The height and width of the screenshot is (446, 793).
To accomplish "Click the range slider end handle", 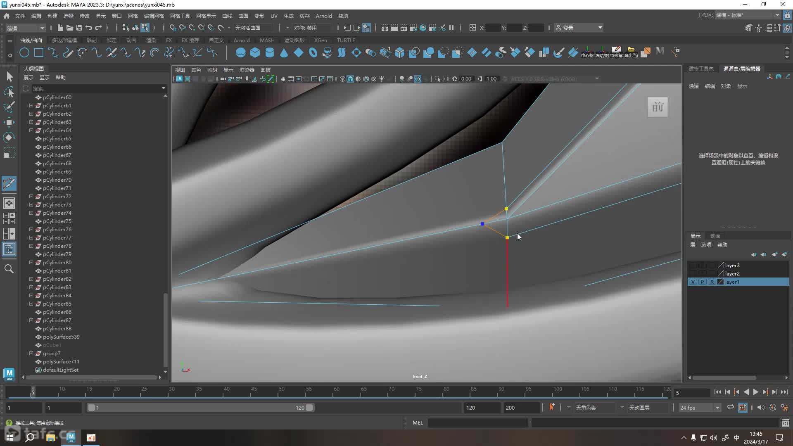I will coord(309,408).
